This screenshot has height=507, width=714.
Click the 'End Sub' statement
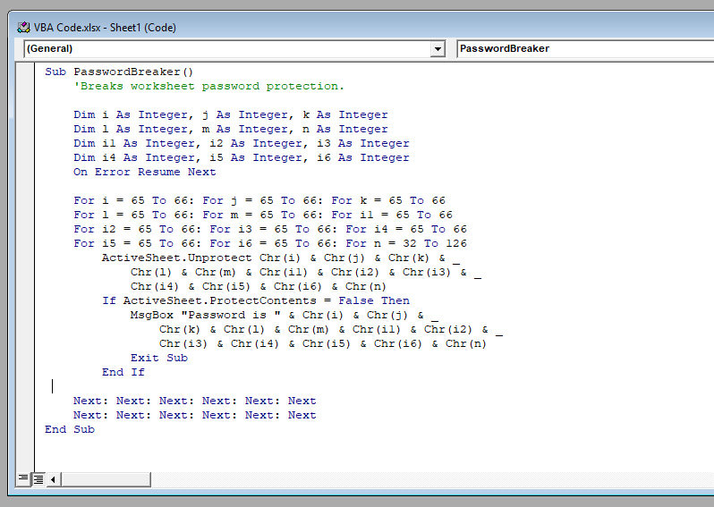(x=70, y=429)
